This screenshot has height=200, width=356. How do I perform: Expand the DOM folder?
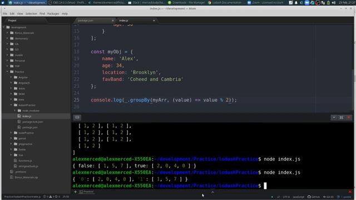pyautogui.click(x=11, y=94)
